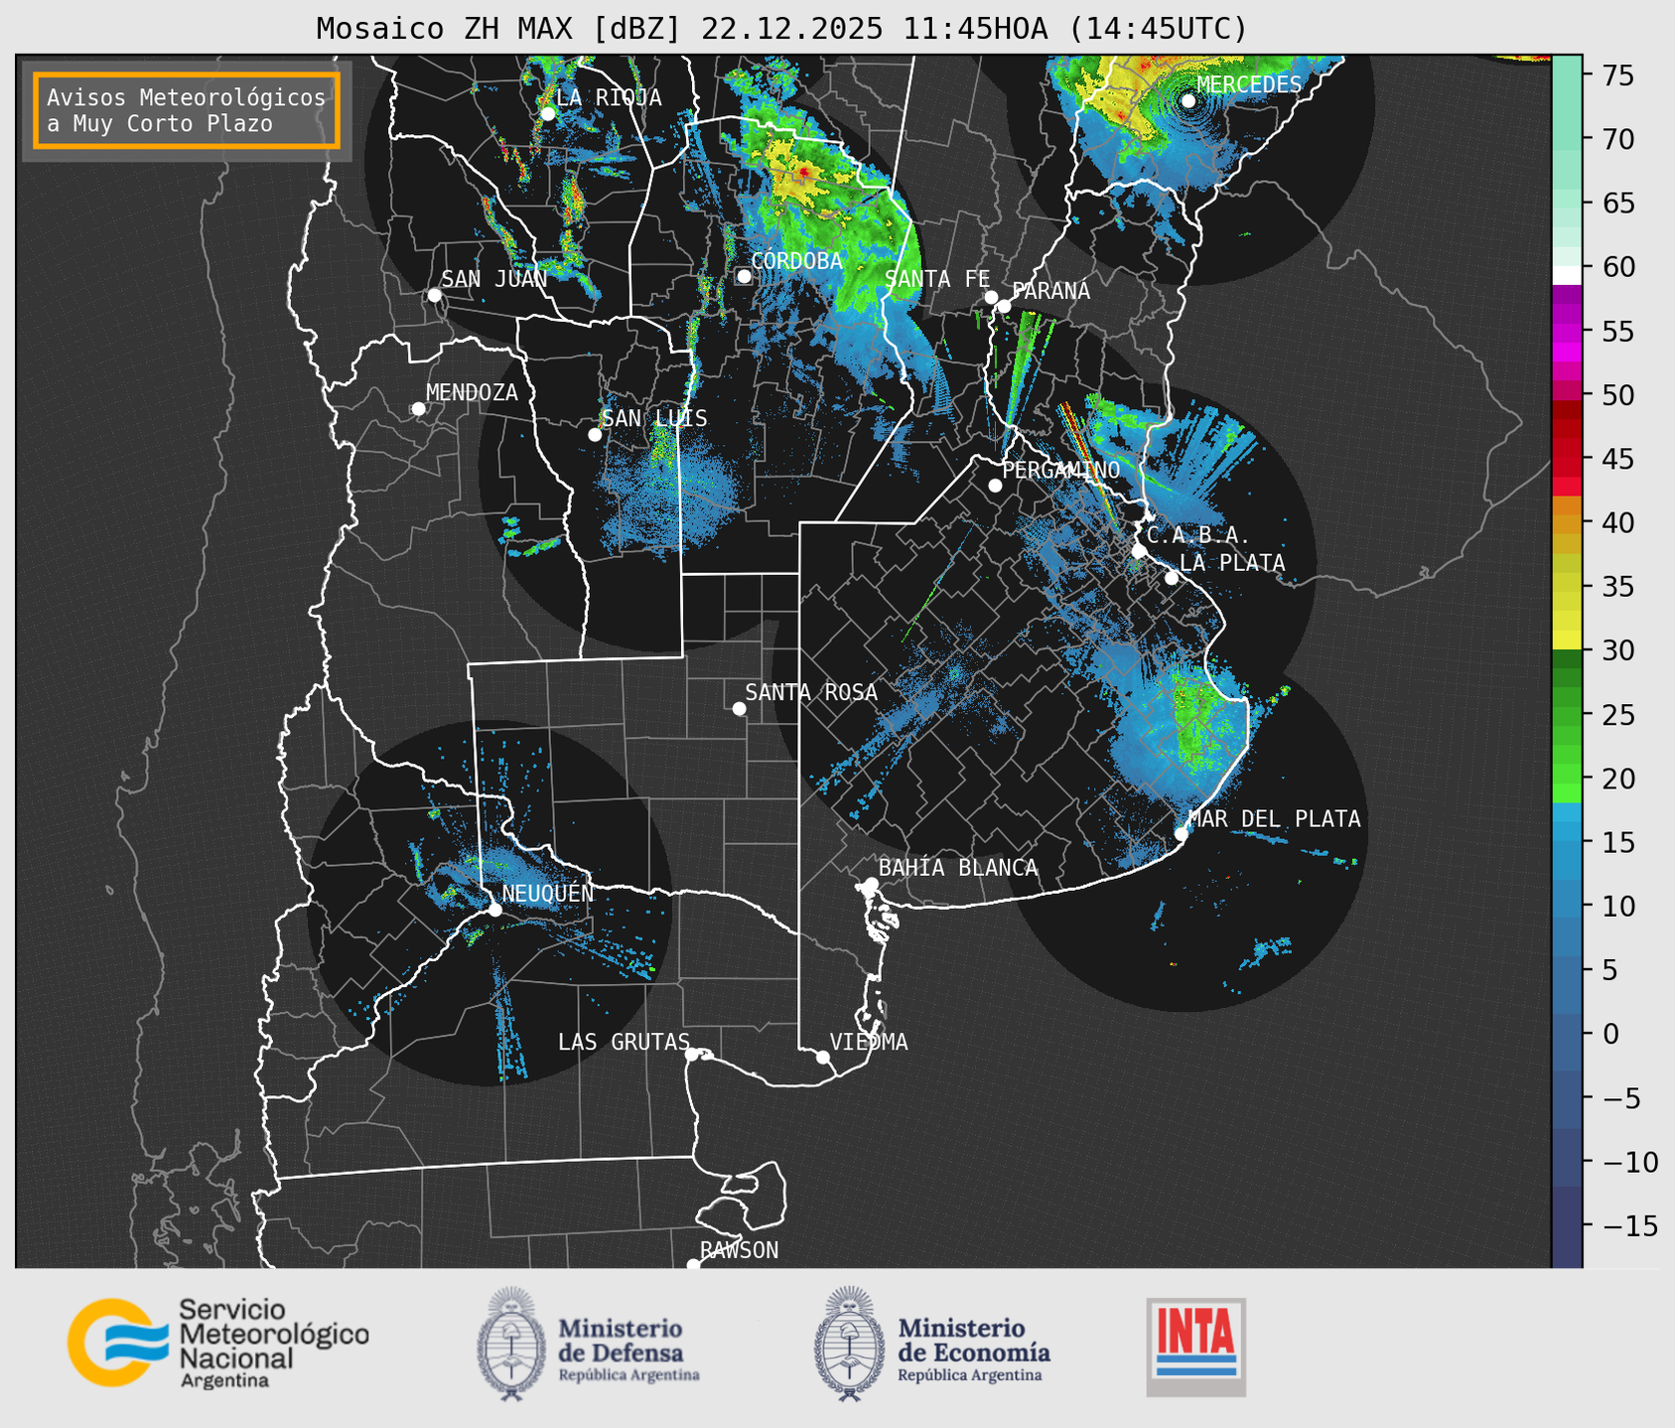
Task: Click the white 60 dBZ colorbar segment
Action: pos(1567,275)
